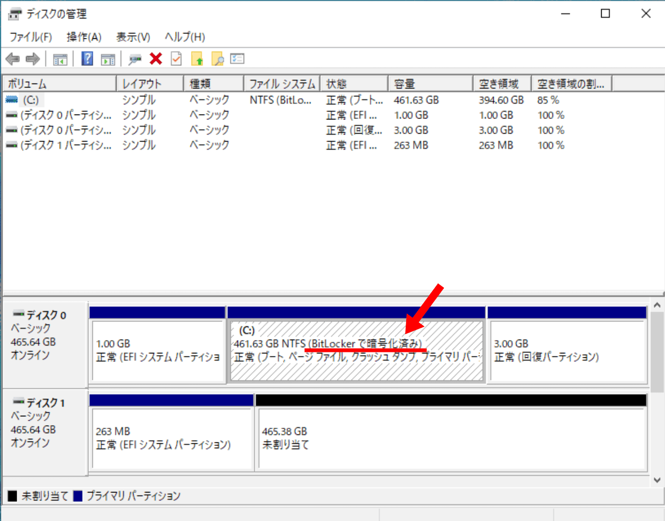The height and width of the screenshot is (521, 665).
Task: Select the 465.38 GB unallocated space
Action: (x=451, y=438)
